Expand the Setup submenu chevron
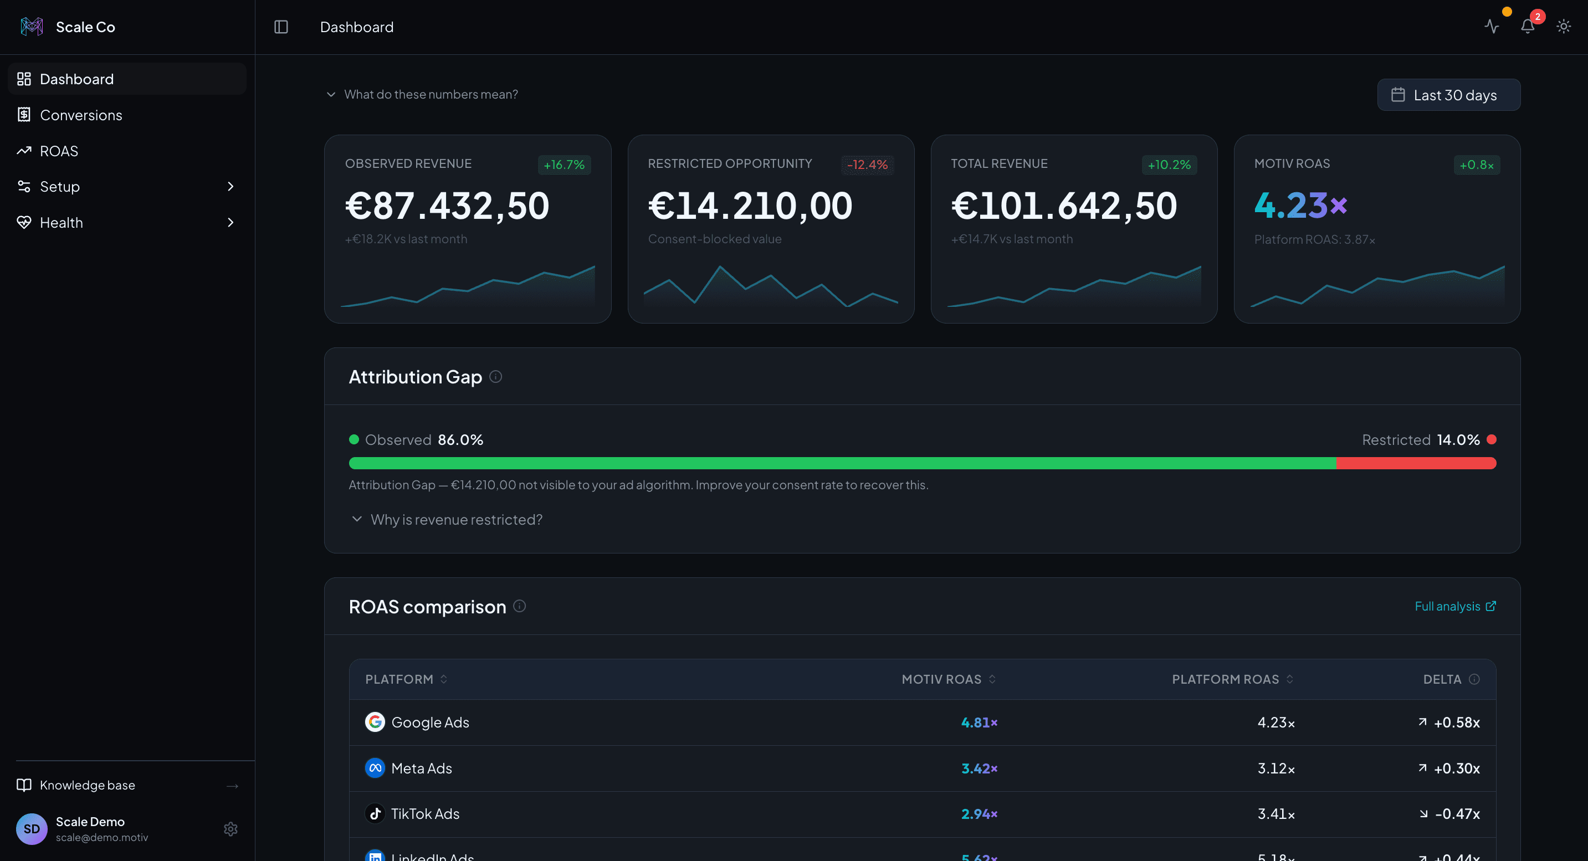This screenshot has width=1588, height=861. pyautogui.click(x=230, y=186)
